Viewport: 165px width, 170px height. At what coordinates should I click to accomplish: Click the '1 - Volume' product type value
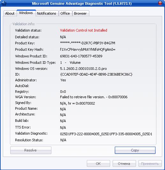click(70, 63)
